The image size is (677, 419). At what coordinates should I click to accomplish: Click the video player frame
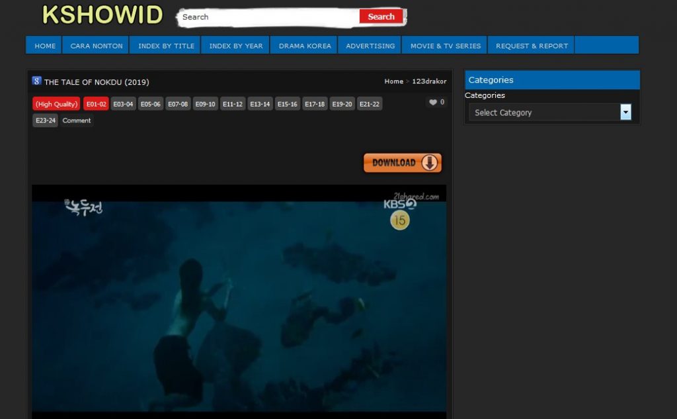[x=239, y=298]
